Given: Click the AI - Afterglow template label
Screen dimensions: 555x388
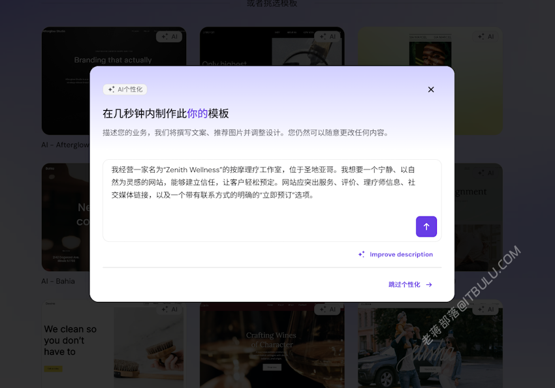Looking at the screenshot, I should [65, 145].
